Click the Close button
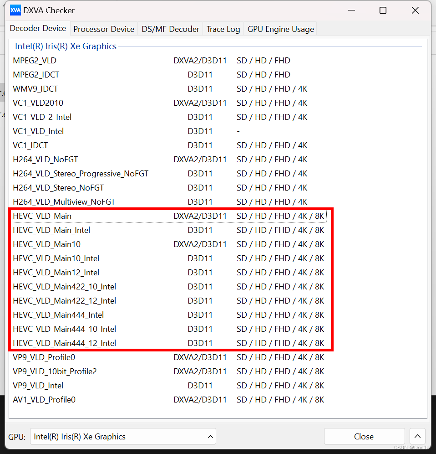 pos(364,436)
